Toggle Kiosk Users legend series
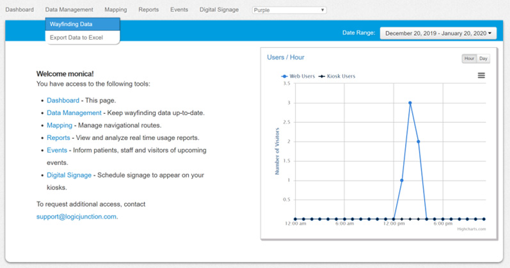The width and height of the screenshot is (510, 268). 337,76
